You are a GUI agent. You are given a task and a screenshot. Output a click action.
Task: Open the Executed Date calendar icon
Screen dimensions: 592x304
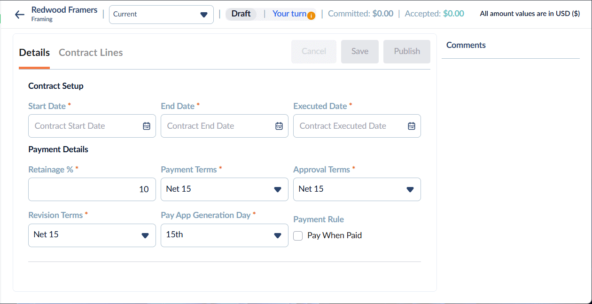tap(412, 126)
